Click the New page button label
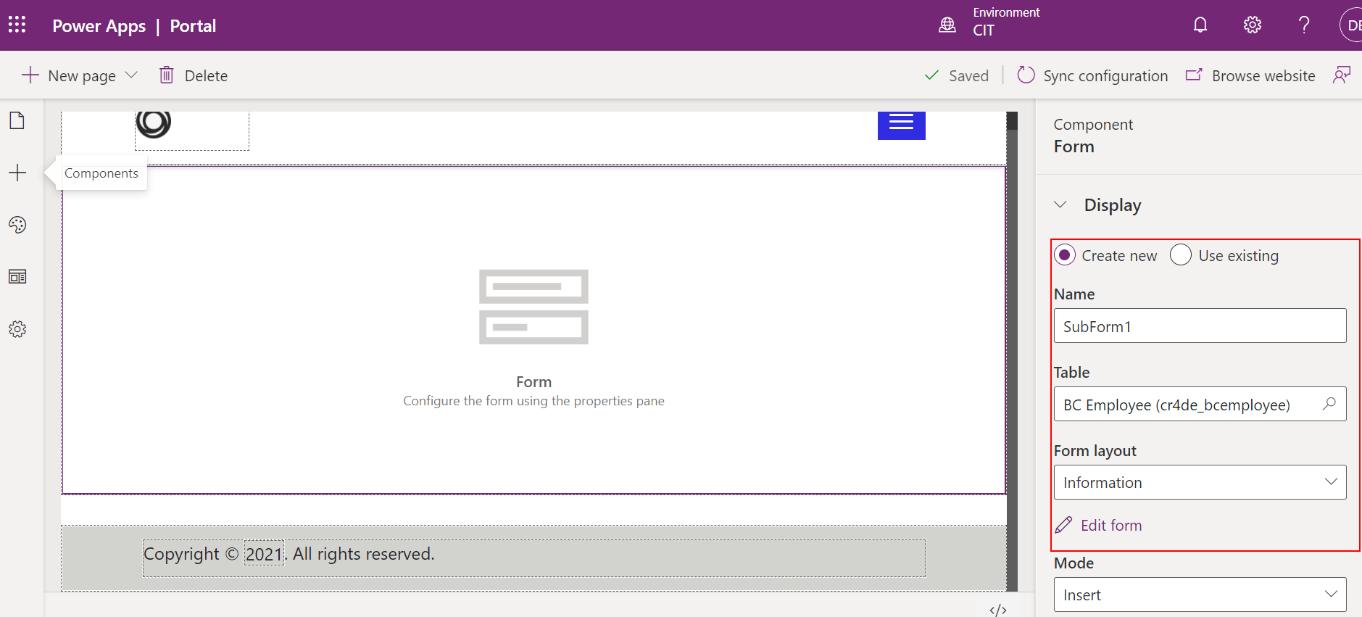 coord(82,76)
